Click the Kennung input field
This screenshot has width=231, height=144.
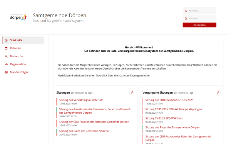tap(199, 11)
